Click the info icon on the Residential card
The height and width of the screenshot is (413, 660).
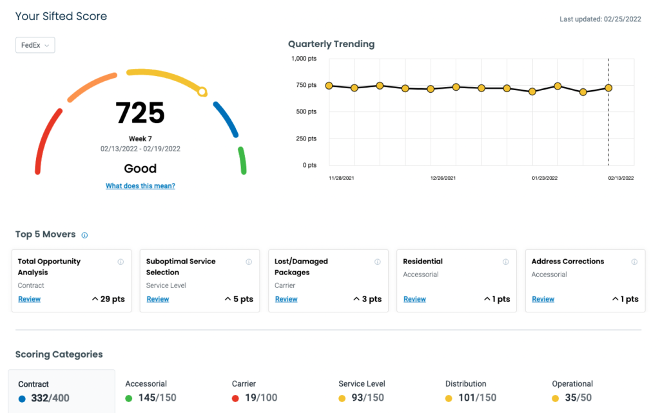506,262
